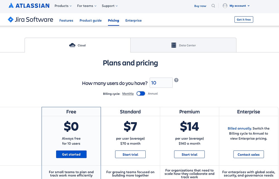Click the Cloud icon
Viewport: 279px width, 179px height.
(x=72, y=45)
